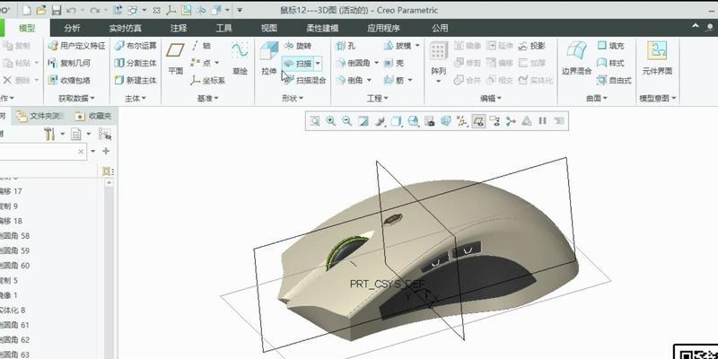
Task: Select 倒圆角 60 in the model tree
Action: pyautogui.click(x=14, y=266)
